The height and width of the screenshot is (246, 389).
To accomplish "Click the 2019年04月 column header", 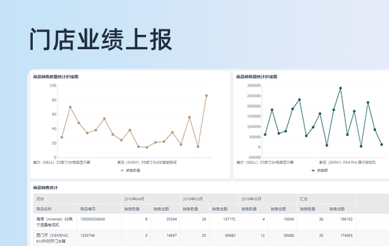I will [x=150, y=199].
